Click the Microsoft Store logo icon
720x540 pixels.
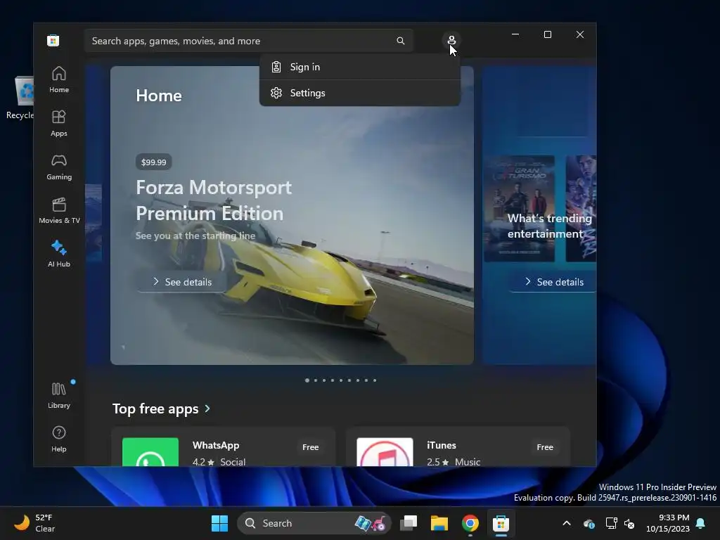pos(53,40)
